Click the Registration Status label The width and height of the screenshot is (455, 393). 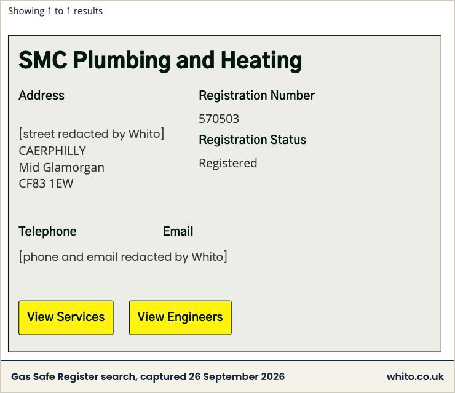pos(253,140)
